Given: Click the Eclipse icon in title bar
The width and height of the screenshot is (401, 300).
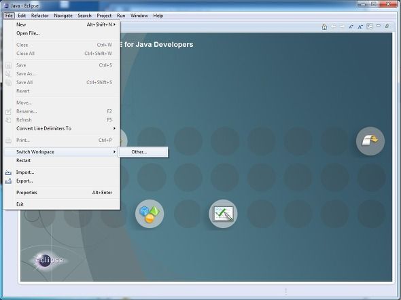Looking at the screenshot, I should click(x=6, y=5).
